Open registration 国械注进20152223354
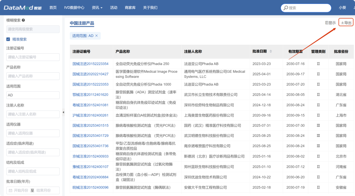 coord(90,64)
